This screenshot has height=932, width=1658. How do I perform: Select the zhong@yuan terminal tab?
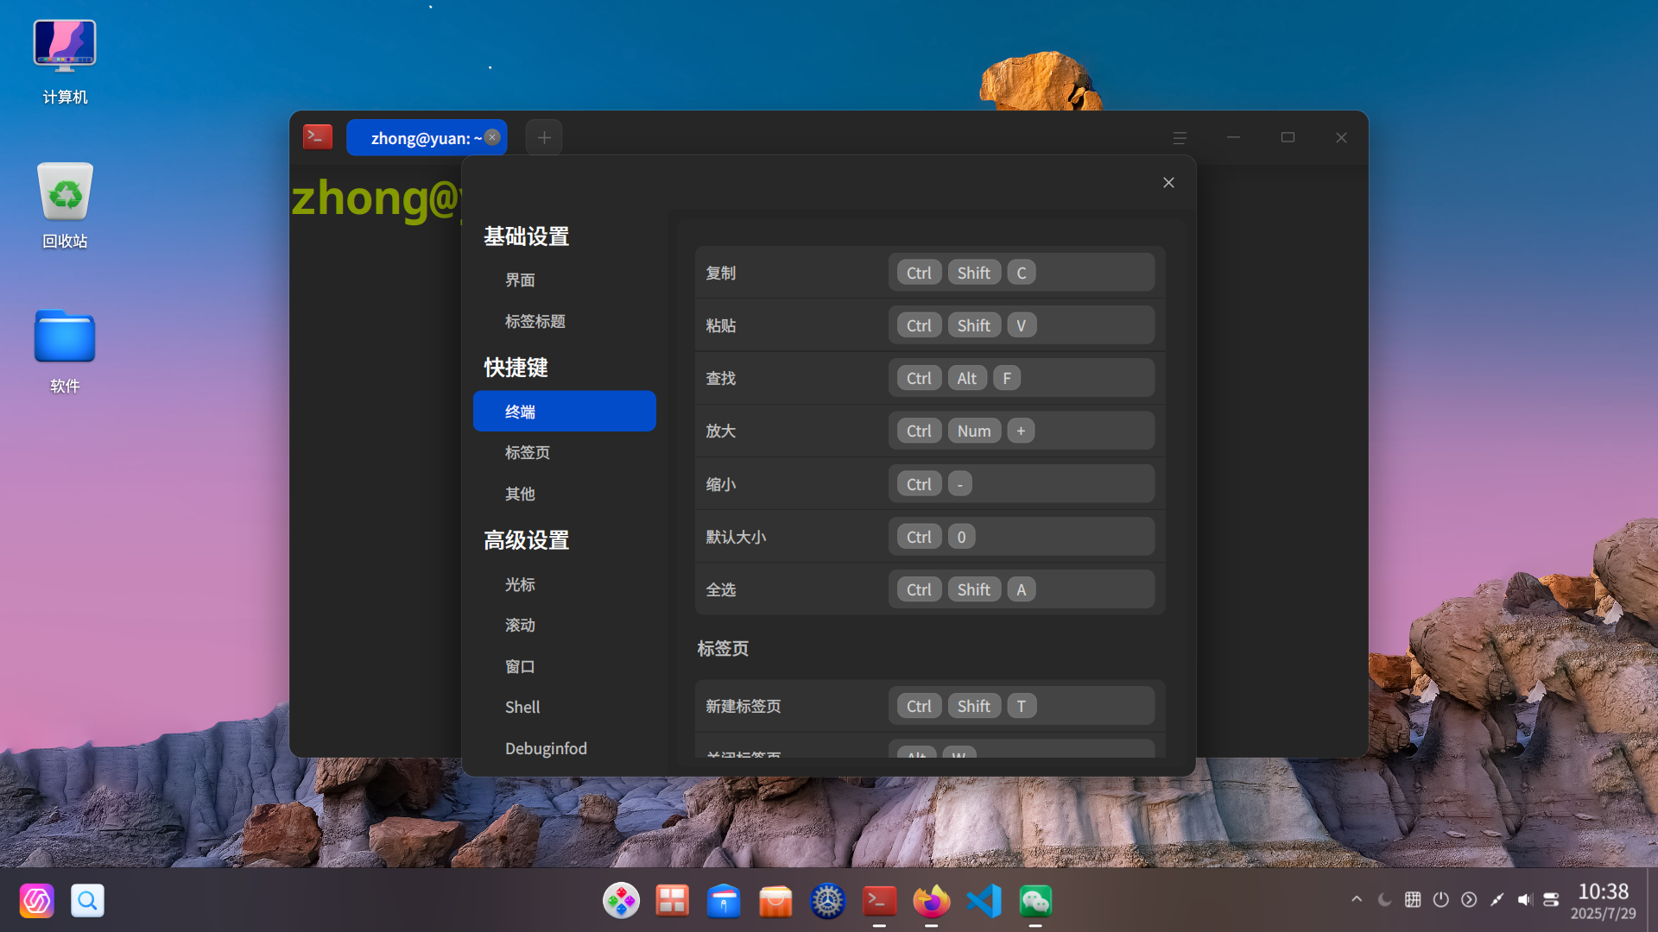tap(427, 137)
